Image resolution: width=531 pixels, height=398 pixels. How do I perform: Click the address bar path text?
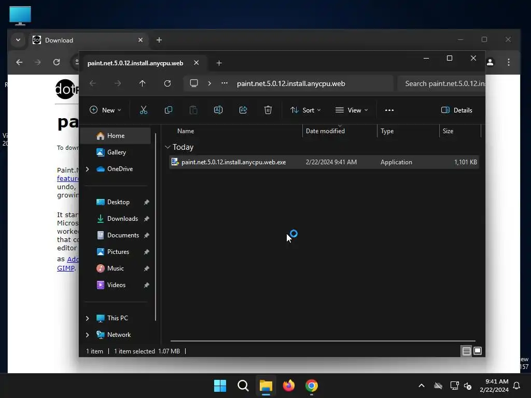[291, 83]
